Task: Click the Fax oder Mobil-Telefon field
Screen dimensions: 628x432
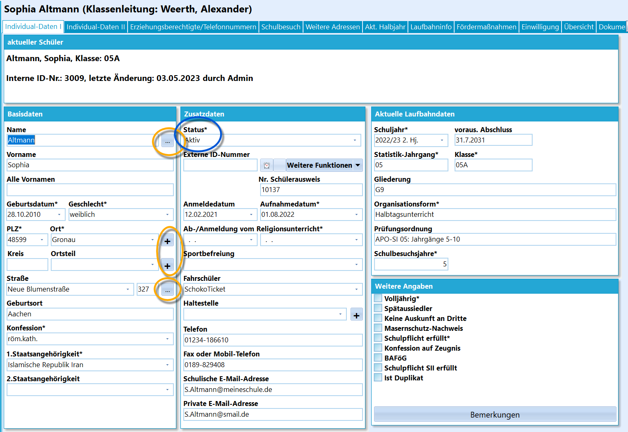Action: pos(273,365)
